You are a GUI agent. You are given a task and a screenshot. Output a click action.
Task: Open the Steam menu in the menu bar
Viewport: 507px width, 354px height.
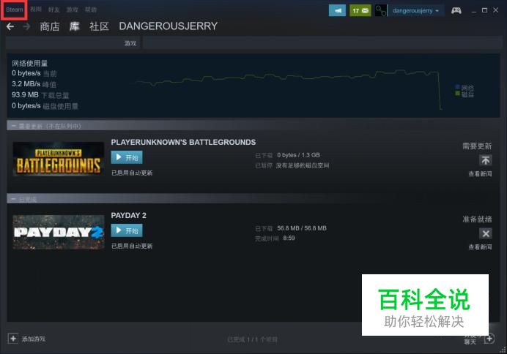point(14,10)
